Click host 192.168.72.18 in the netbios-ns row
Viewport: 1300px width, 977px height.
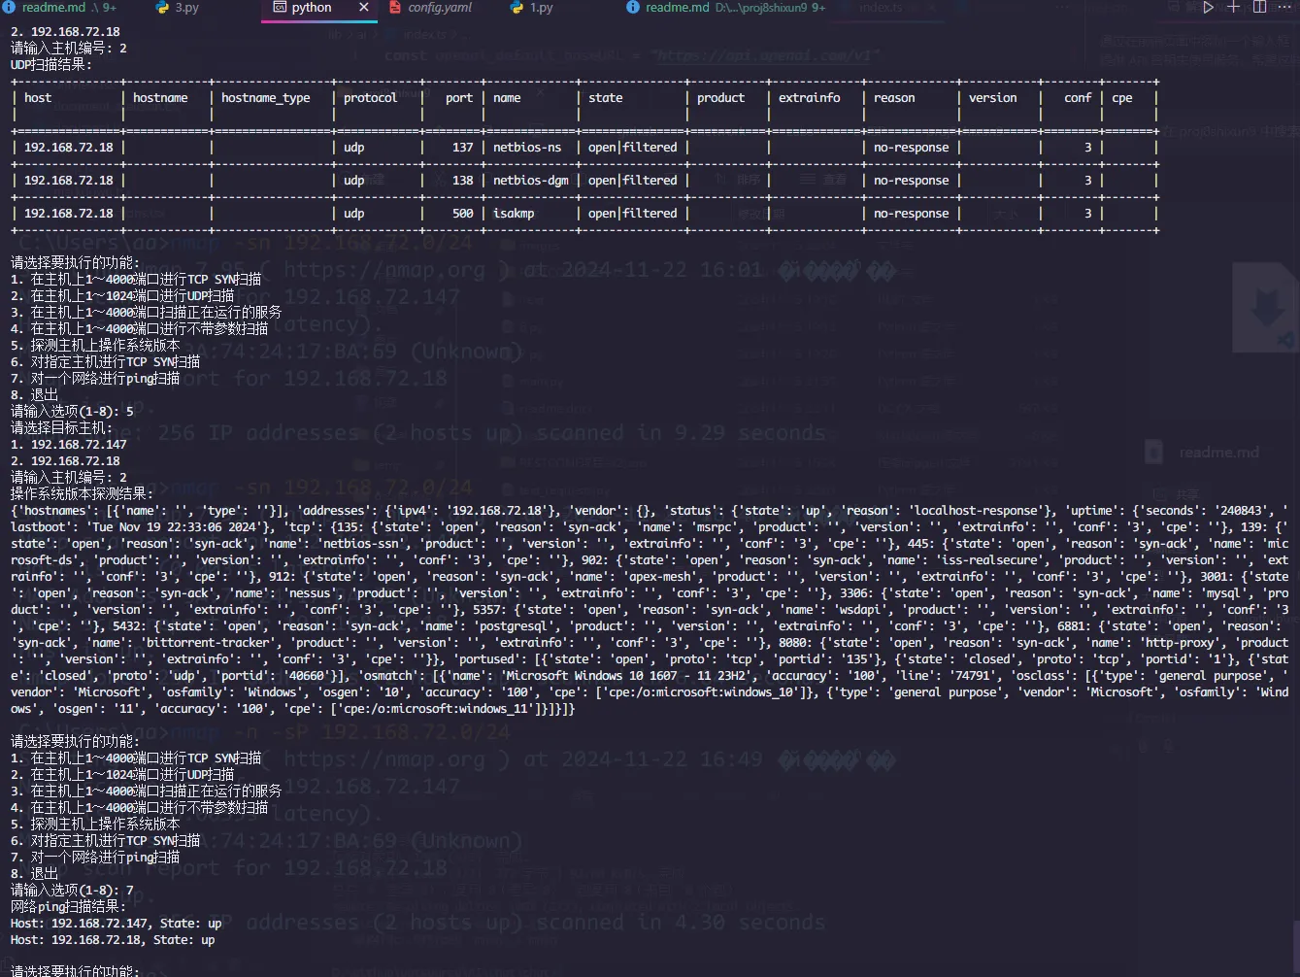click(69, 148)
